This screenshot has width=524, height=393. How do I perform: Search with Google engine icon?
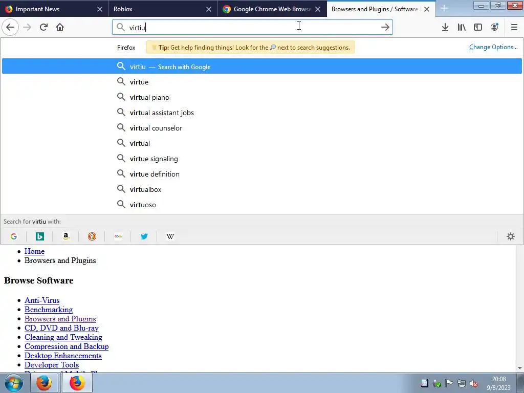point(14,236)
